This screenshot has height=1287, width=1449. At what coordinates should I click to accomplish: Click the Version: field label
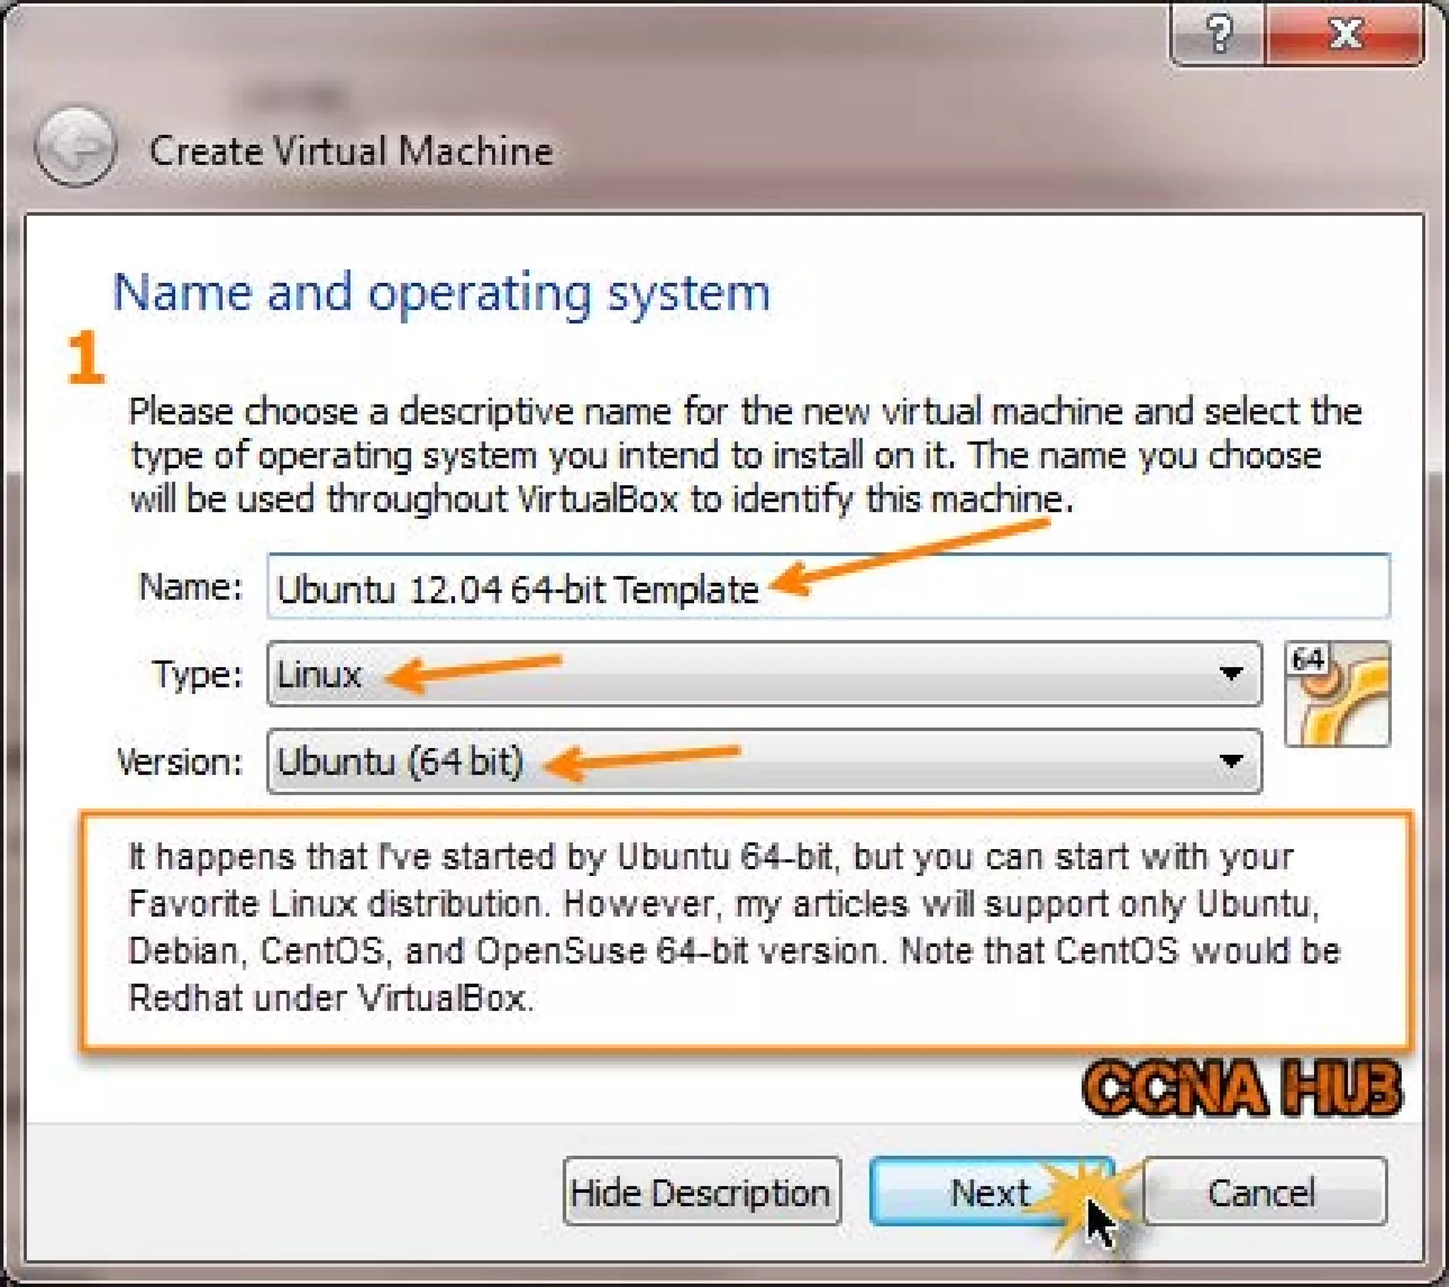pos(179,762)
